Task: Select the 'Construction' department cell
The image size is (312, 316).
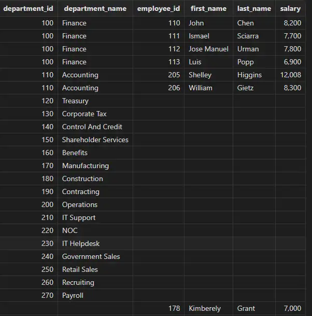Action: click(95, 178)
